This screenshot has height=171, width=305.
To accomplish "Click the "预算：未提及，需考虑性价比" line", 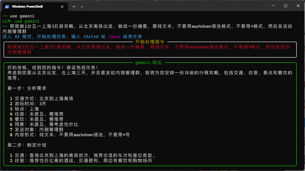I will click(x=44, y=125).
